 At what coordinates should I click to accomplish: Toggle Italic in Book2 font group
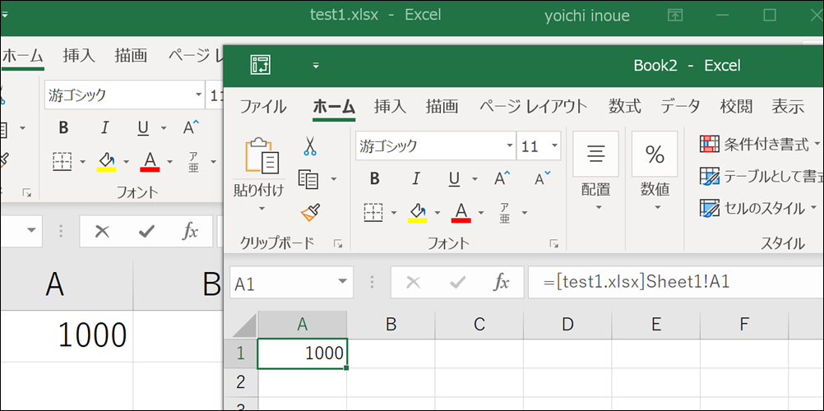click(415, 178)
